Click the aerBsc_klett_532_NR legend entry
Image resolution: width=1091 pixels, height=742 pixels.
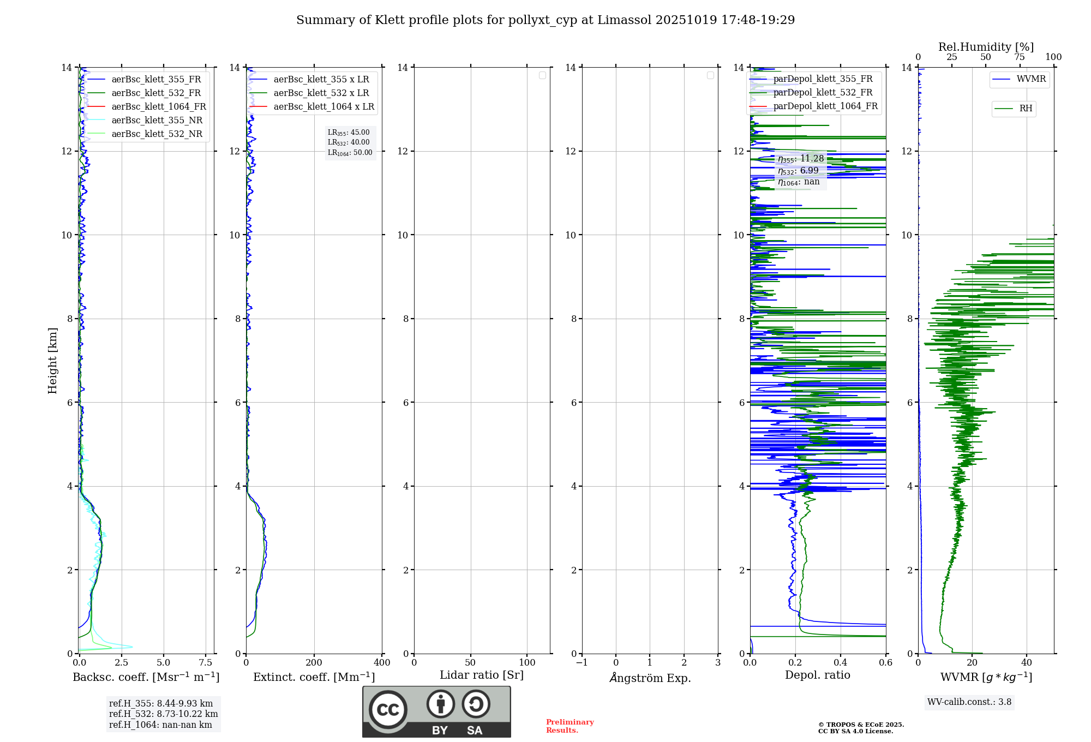point(157,134)
